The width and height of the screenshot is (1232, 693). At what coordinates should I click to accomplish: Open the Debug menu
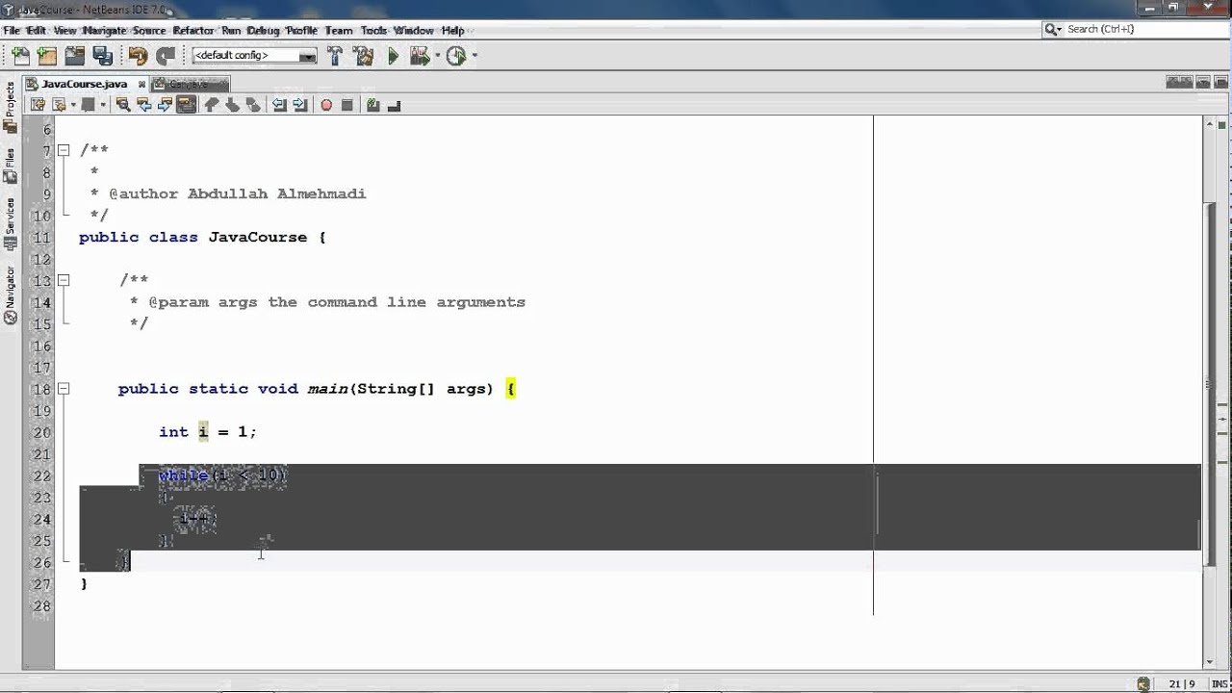click(263, 31)
